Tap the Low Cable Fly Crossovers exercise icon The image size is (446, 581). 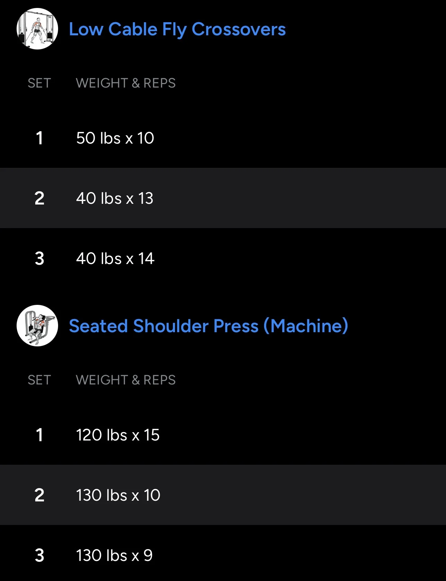pos(37,29)
